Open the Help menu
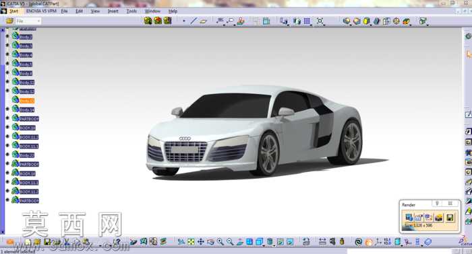Screen dimensions: 472x254 [x=173, y=11]
